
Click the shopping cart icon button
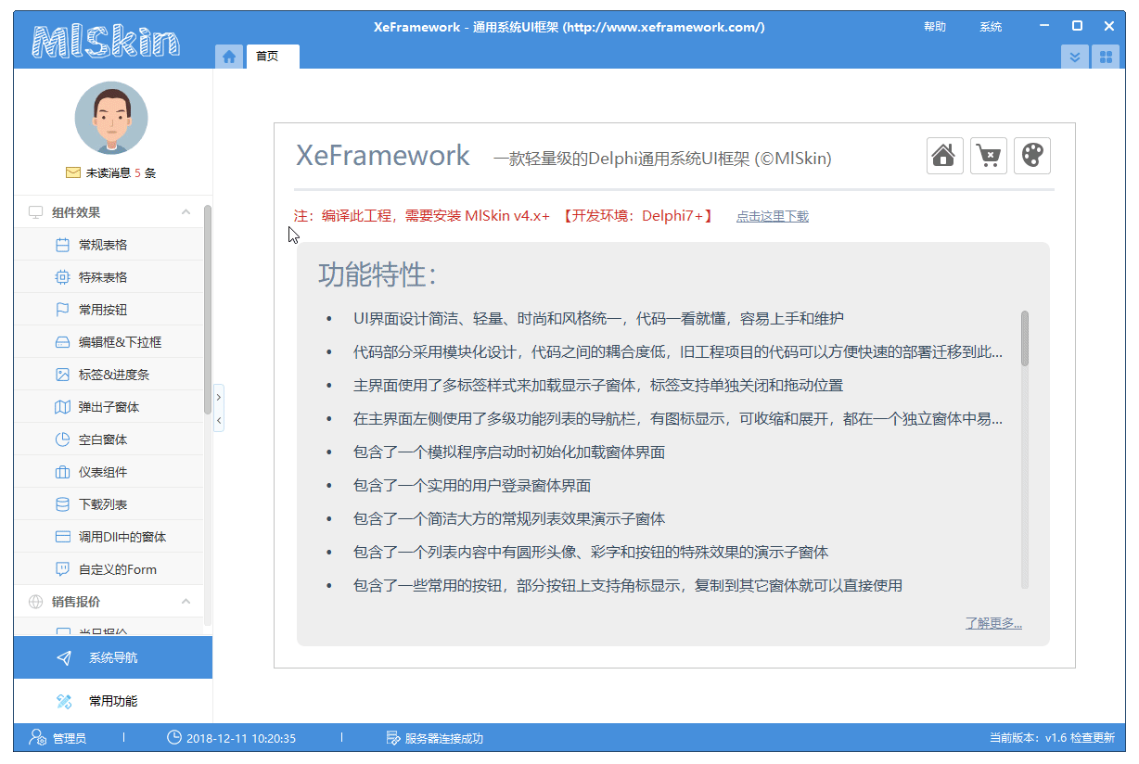989,156
